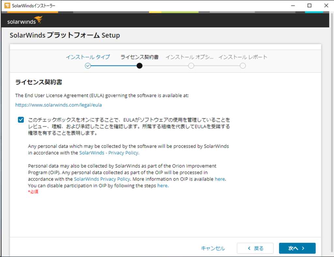Click the third empty step circle
Image resolution: width=334 pixels, height=257 pixels.
pyautogui.click(x=191, y=66)
